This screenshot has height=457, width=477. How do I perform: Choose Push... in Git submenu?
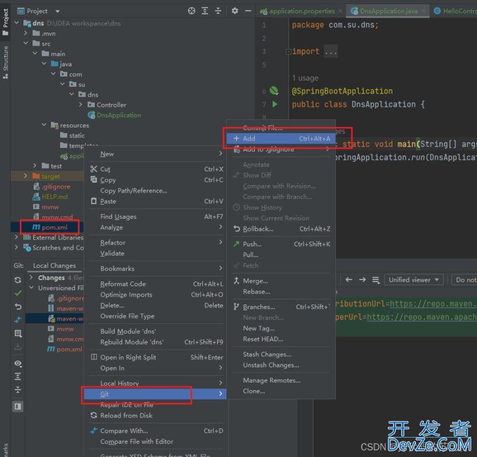(x=282, y=244)
